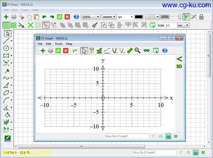Select the line drawing tool
The image size is (213, 158).
[x=6, y=41]
